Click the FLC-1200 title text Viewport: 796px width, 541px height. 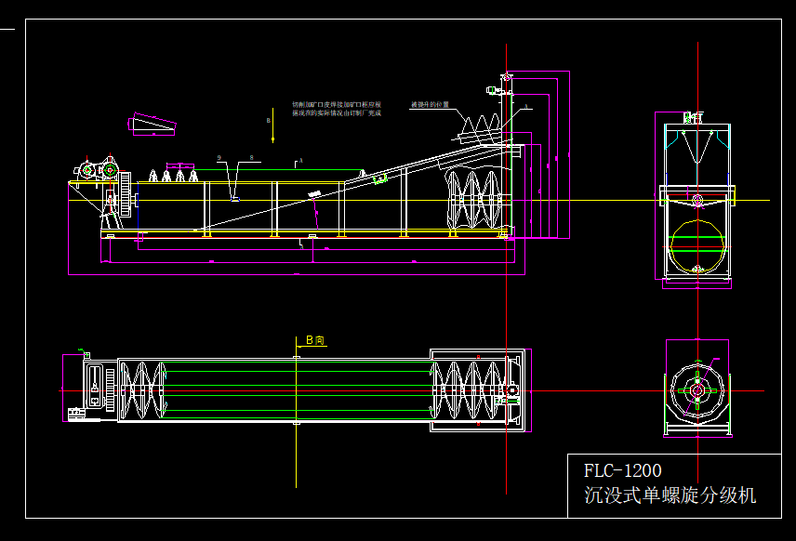(622, 471)
